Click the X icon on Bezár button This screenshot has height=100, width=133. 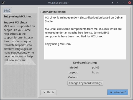click(44, 92)
